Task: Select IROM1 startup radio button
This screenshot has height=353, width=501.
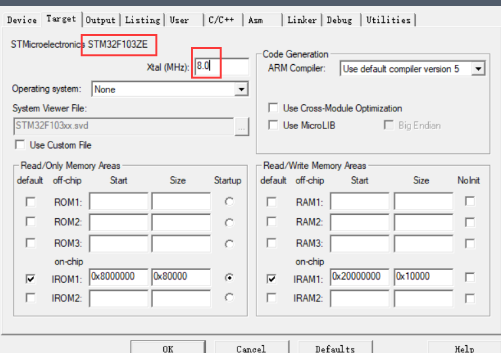Action: (x=229, y=278)
